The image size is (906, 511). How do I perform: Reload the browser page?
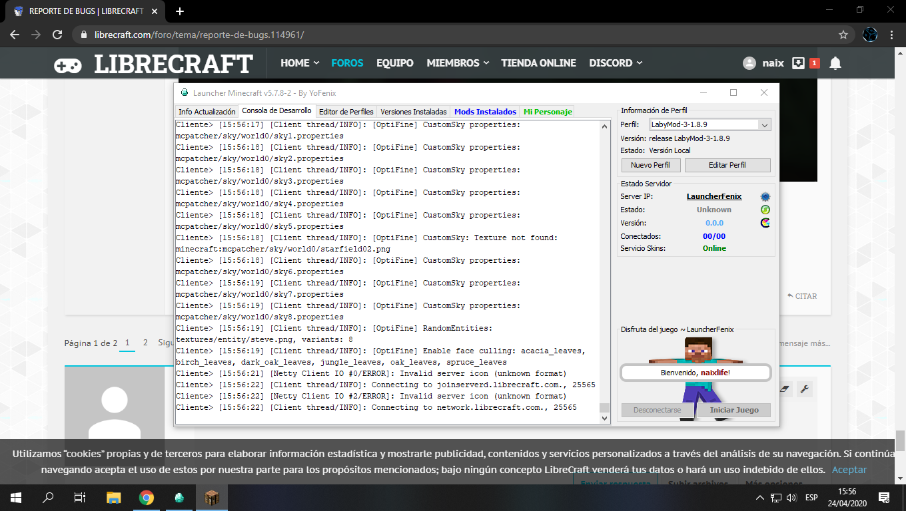coord(57,35)
